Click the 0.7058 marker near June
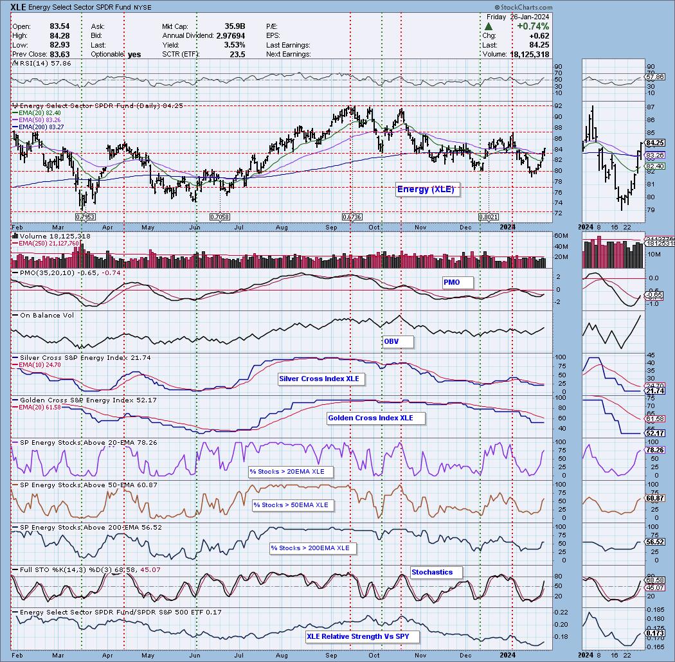The width and height of the screenshot is (675, 662). pos(220,217)
